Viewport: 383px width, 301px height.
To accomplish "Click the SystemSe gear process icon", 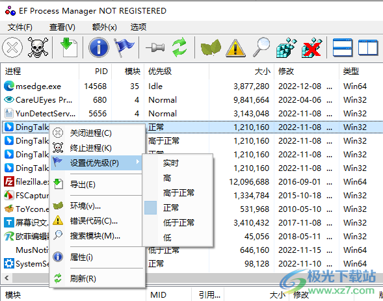I will (9, 264).
